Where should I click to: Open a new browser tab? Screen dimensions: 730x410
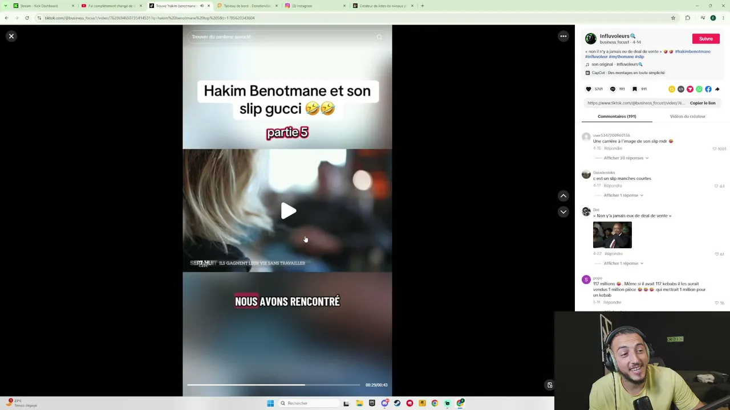(422, 6)
